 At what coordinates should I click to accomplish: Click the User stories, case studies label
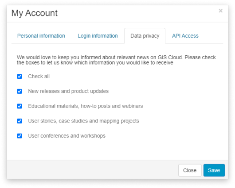point(84,121)
